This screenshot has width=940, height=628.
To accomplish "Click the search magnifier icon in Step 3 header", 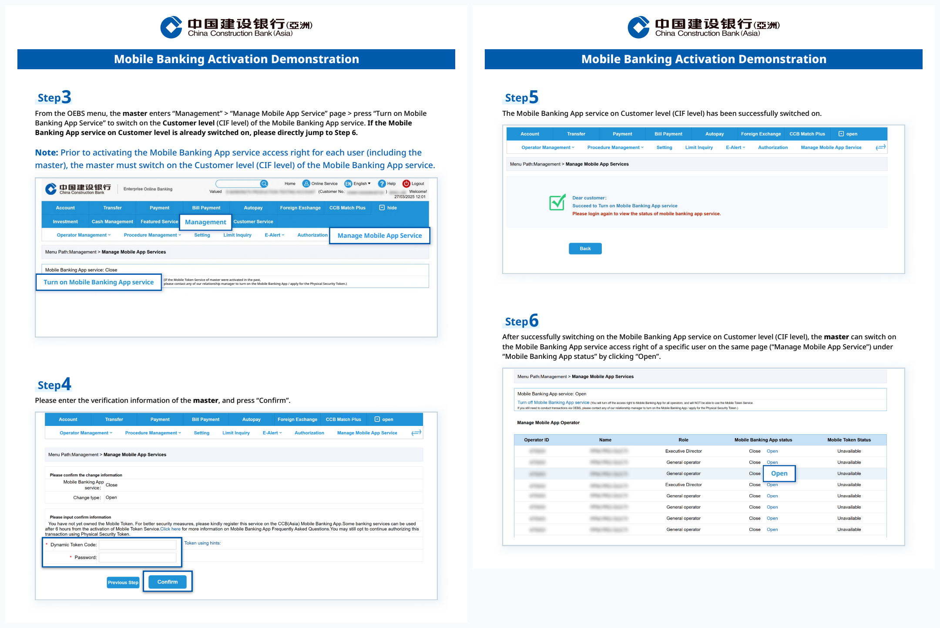I will click(x=264, y=184).
